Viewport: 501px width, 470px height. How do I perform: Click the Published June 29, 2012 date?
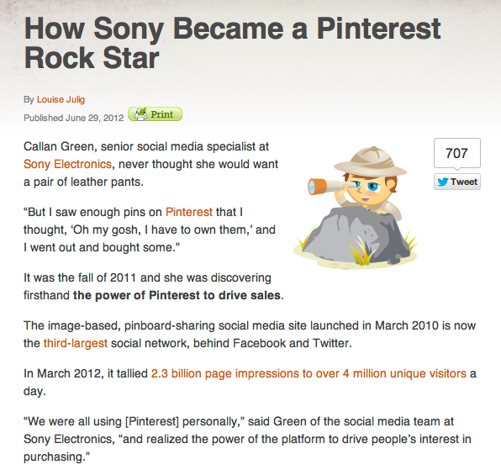(73, 118)
